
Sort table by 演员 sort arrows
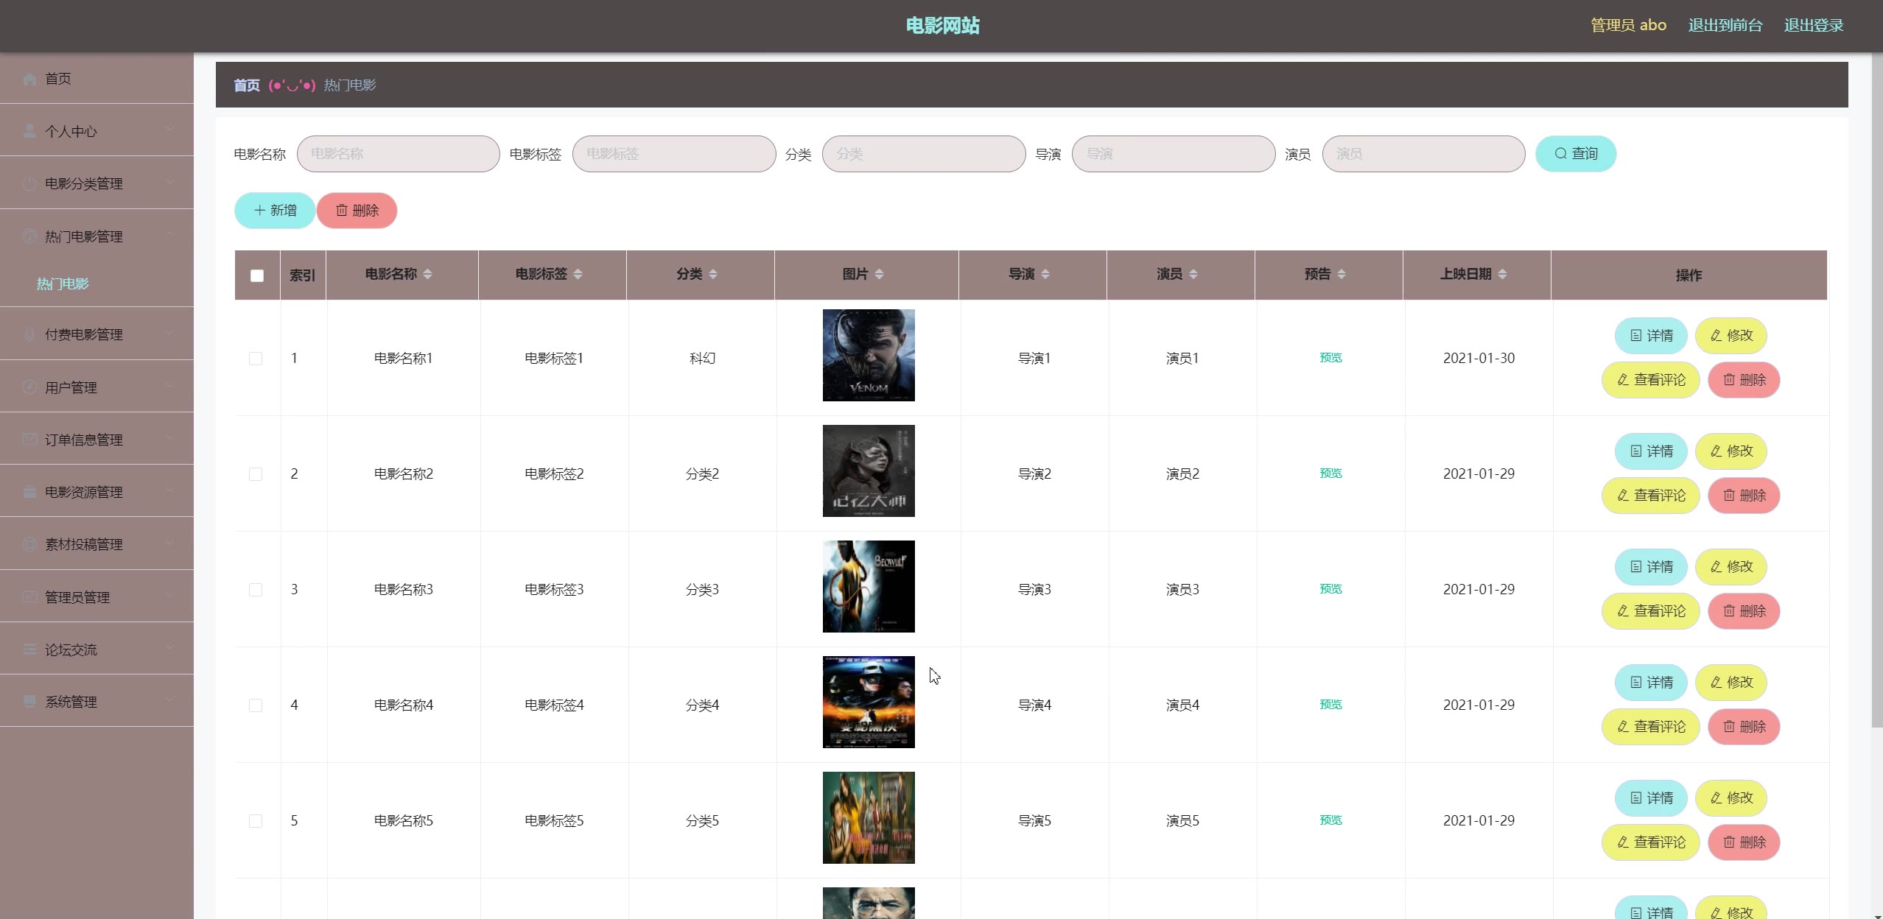click(1193, 274)
